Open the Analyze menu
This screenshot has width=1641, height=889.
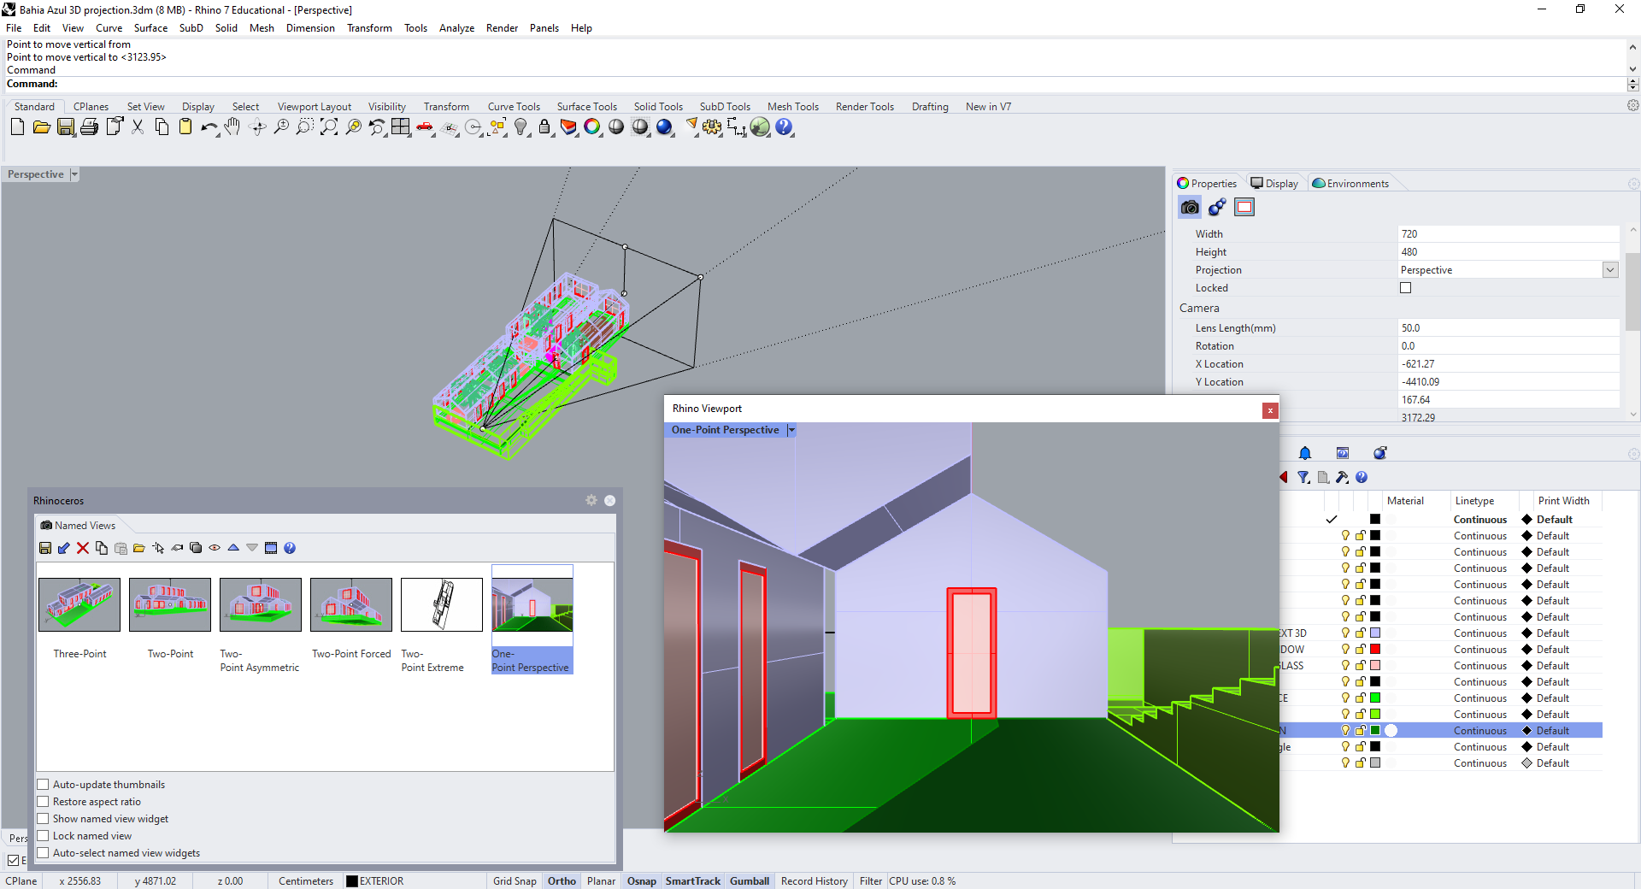pyautogui.click(x=456, y=28)
